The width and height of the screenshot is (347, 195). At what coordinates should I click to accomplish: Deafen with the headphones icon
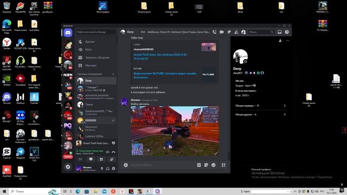pyautogui.click(x=107, y=168)
